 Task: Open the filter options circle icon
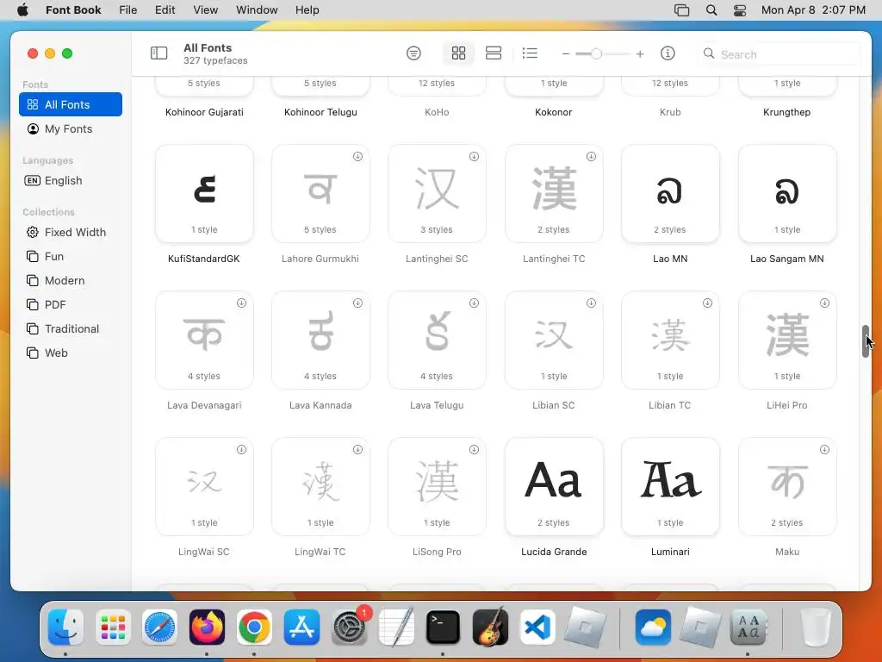[413, 53]
